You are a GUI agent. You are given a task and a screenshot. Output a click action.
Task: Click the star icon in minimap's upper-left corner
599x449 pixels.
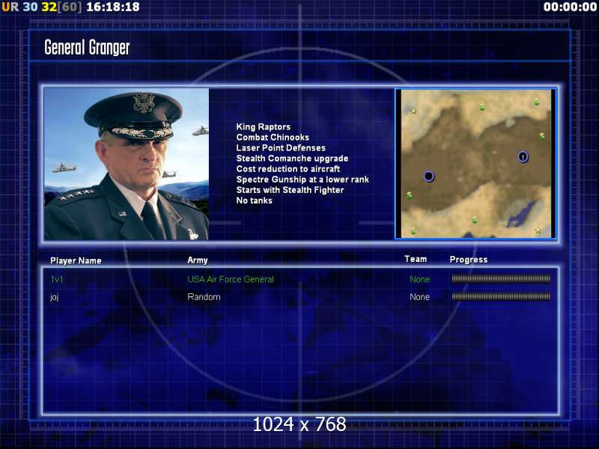pyautogui.click(x=413, y=112)
